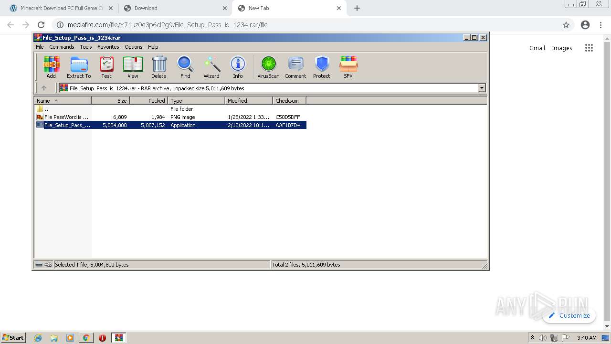Open Chrome profile account icon
The width and height of the screenshot is (611, 344).
(585, 25)
